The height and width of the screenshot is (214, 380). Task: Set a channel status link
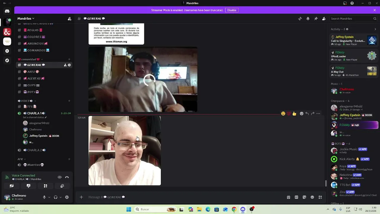coord(35,117)
